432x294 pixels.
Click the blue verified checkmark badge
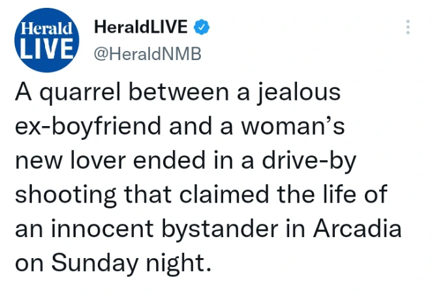[202, 27]
